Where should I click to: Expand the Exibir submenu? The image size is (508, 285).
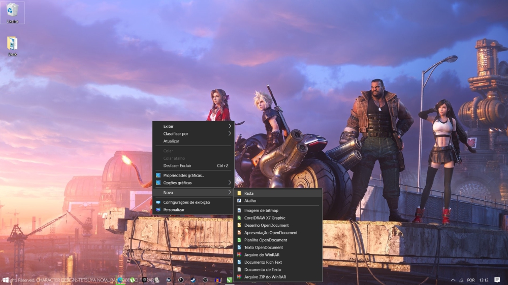click(194, 126)
